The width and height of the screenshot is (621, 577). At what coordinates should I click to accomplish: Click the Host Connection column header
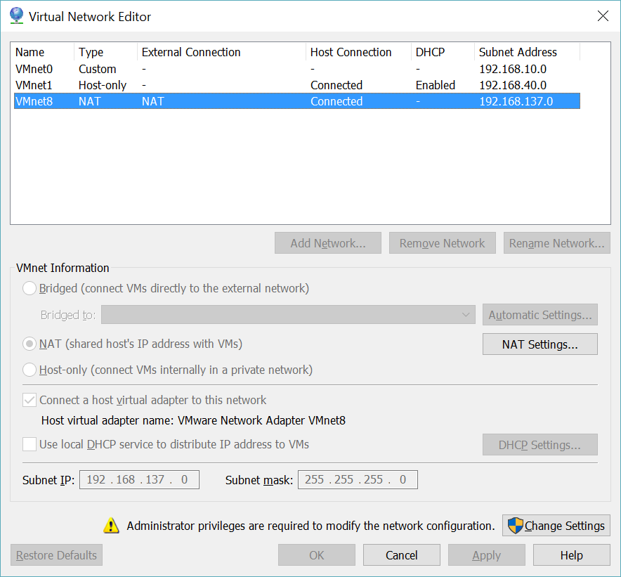pos(358,52)
